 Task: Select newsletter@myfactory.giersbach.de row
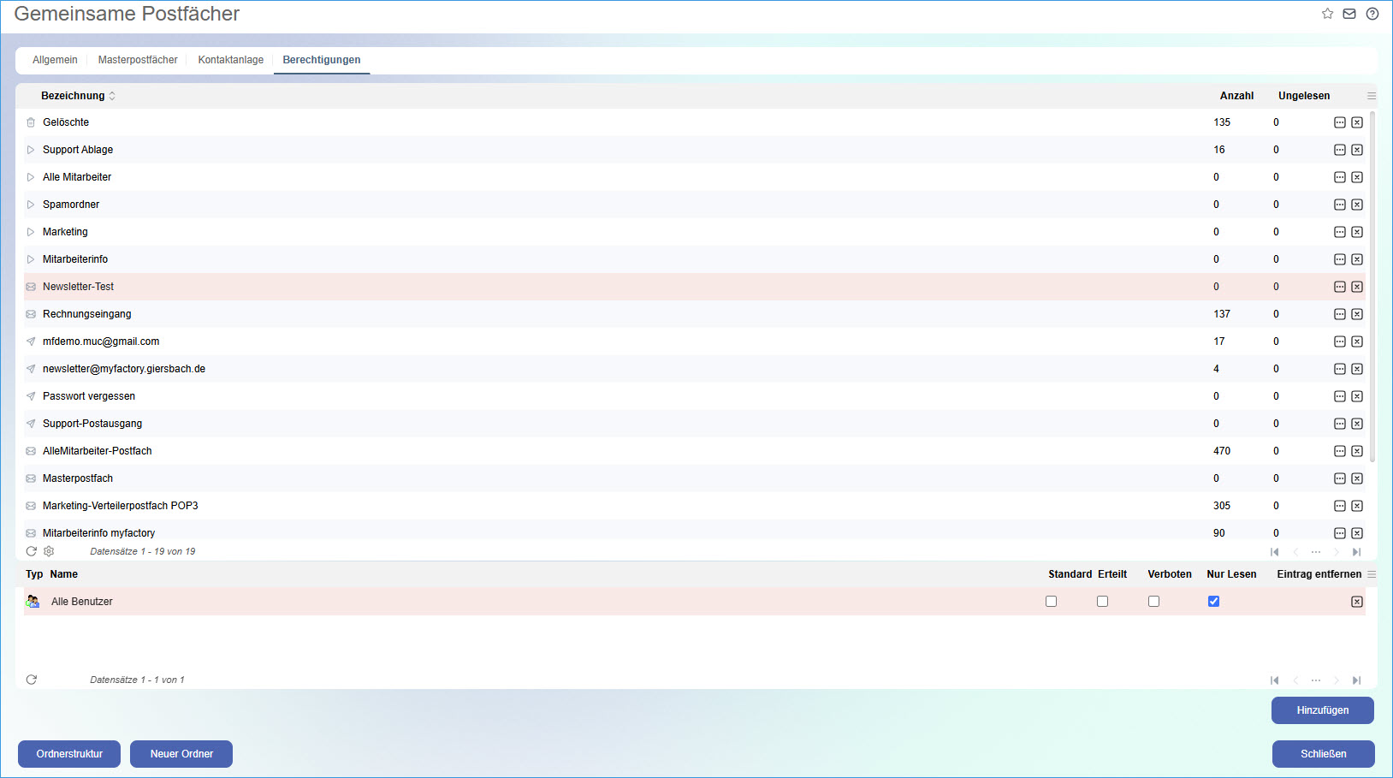click(x=695, y=369)
